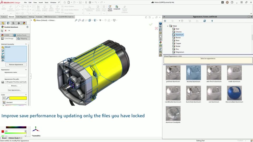253x142 pixels.
Task: Open the Tools menu
Action: [x=46, y=2]
